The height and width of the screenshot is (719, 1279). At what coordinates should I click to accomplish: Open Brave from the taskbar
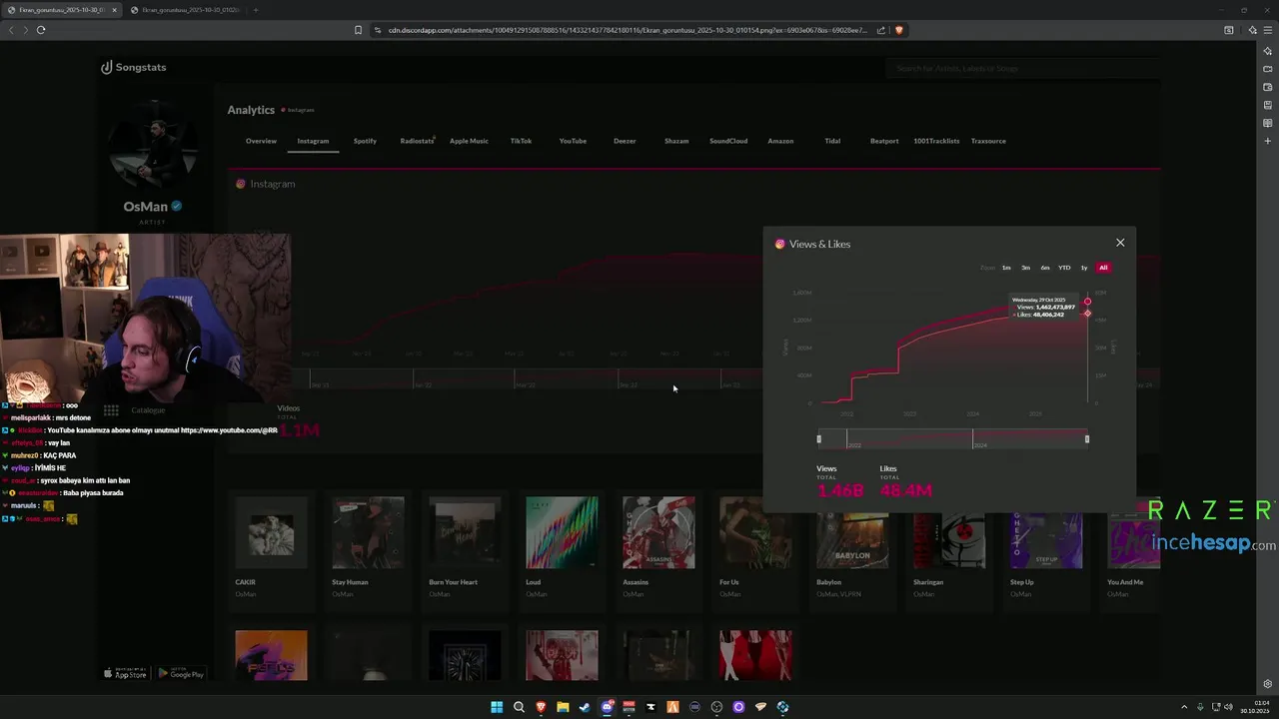[541, 707]
